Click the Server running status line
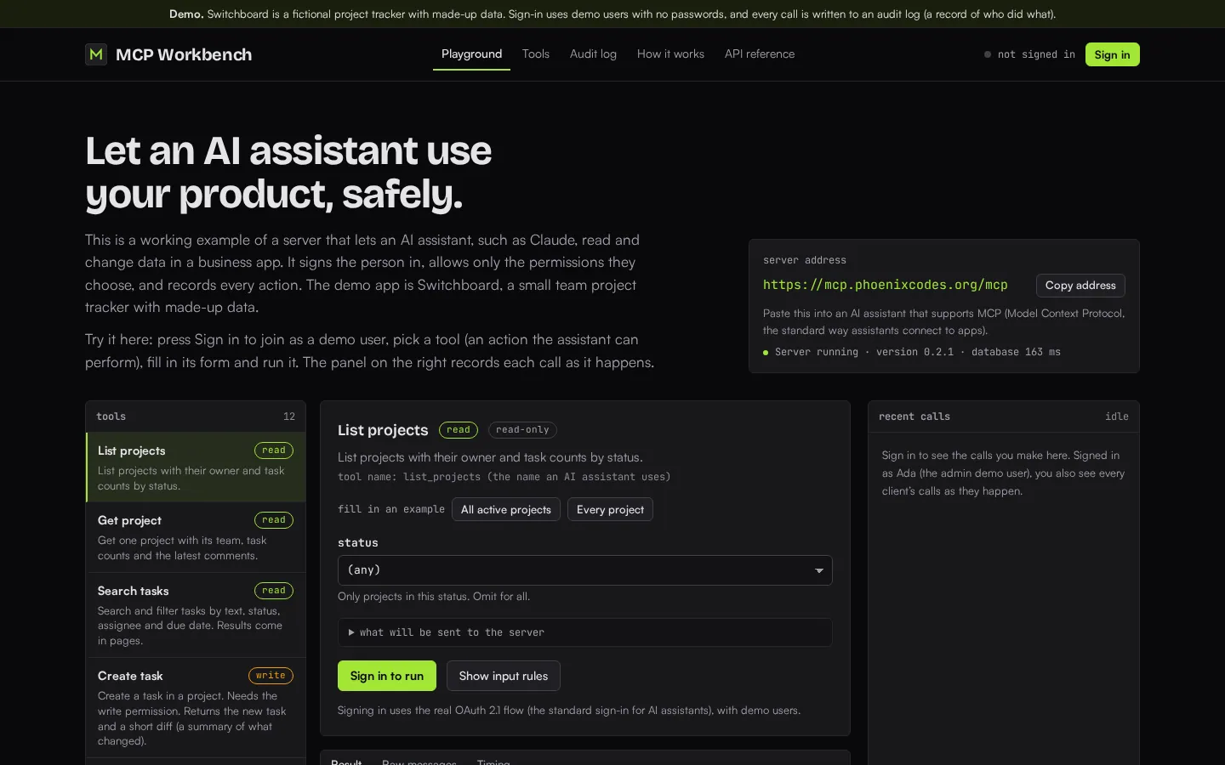 pyautogui.click(x=912, y=352)
